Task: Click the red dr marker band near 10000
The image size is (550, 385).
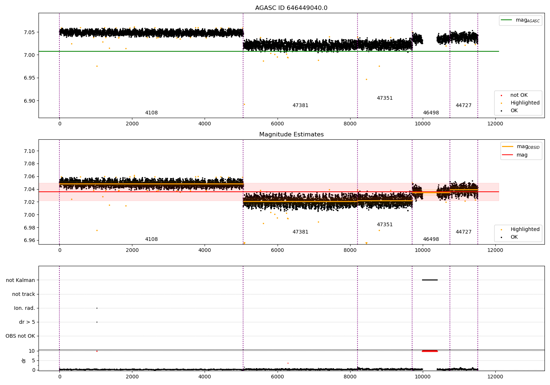Action: [x=430, y=351]
